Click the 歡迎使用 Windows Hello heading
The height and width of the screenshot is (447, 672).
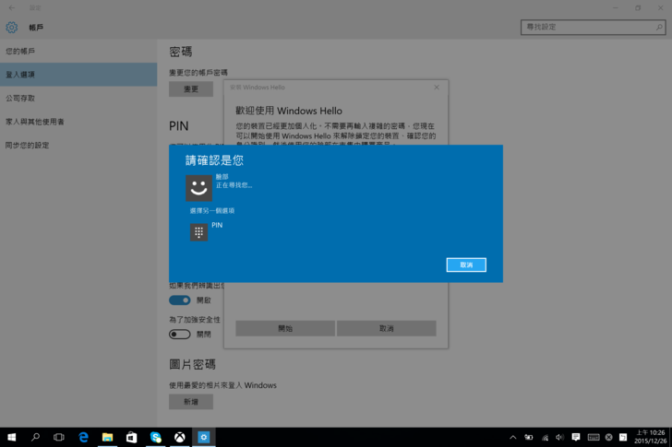click(x=289, y=111)
